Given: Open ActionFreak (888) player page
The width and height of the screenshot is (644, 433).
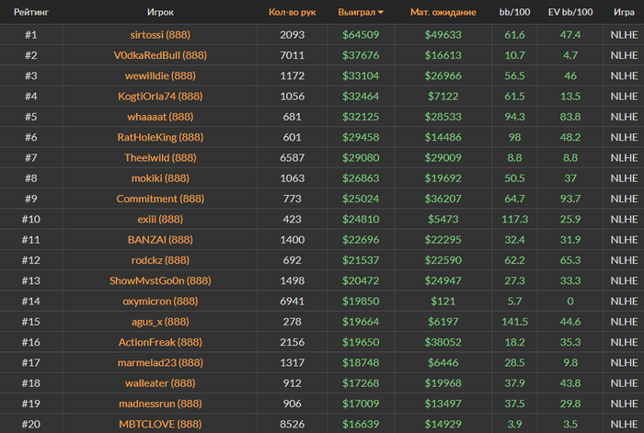Looking at the screenshot, I should 160,342.
